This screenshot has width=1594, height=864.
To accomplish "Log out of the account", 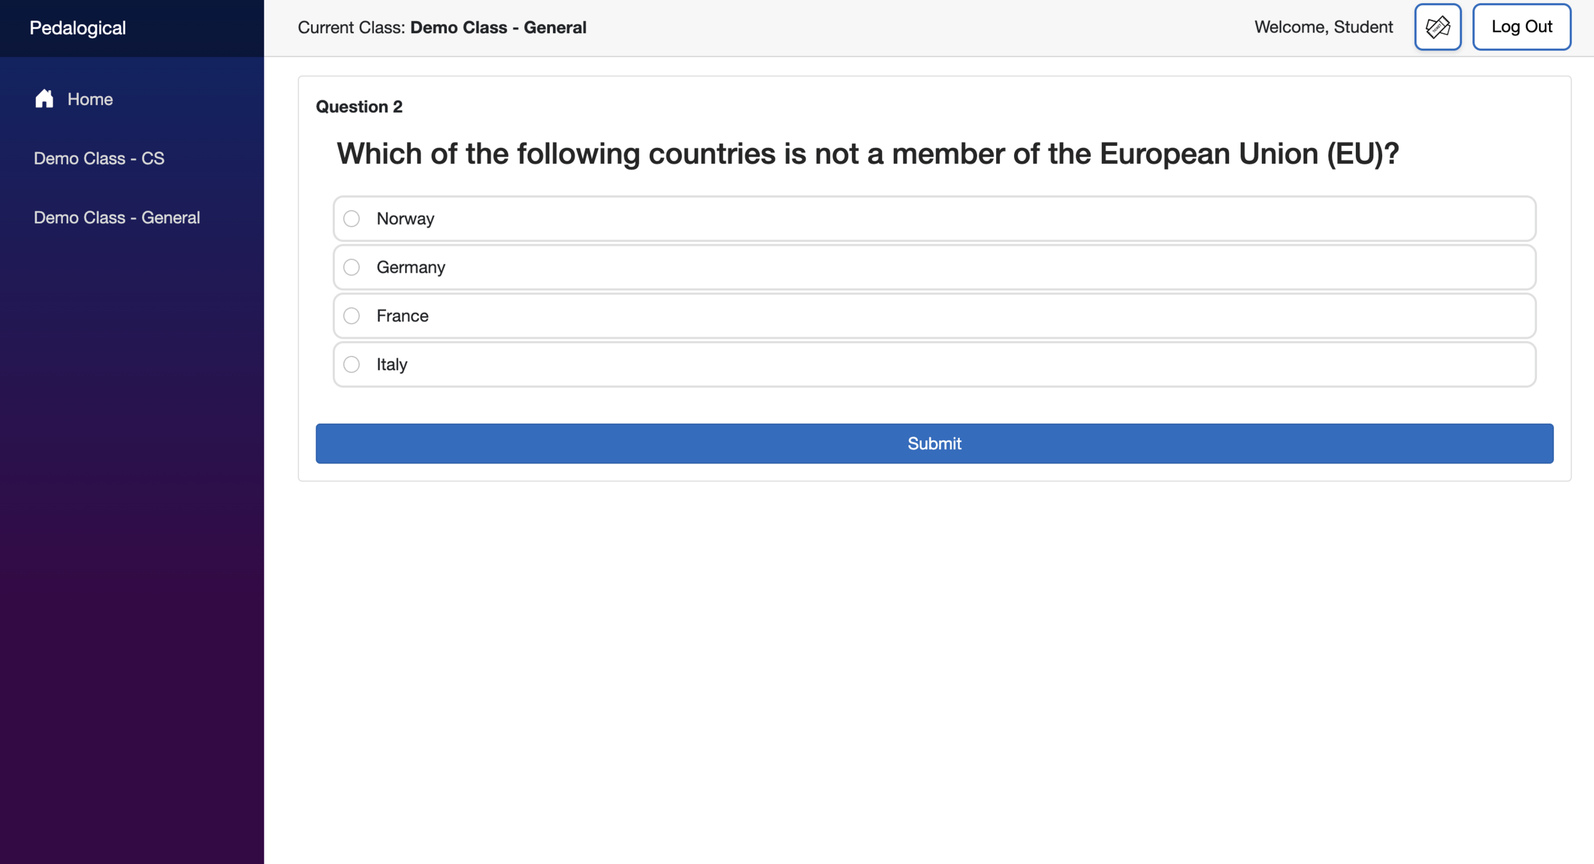I will (1521, 27).
